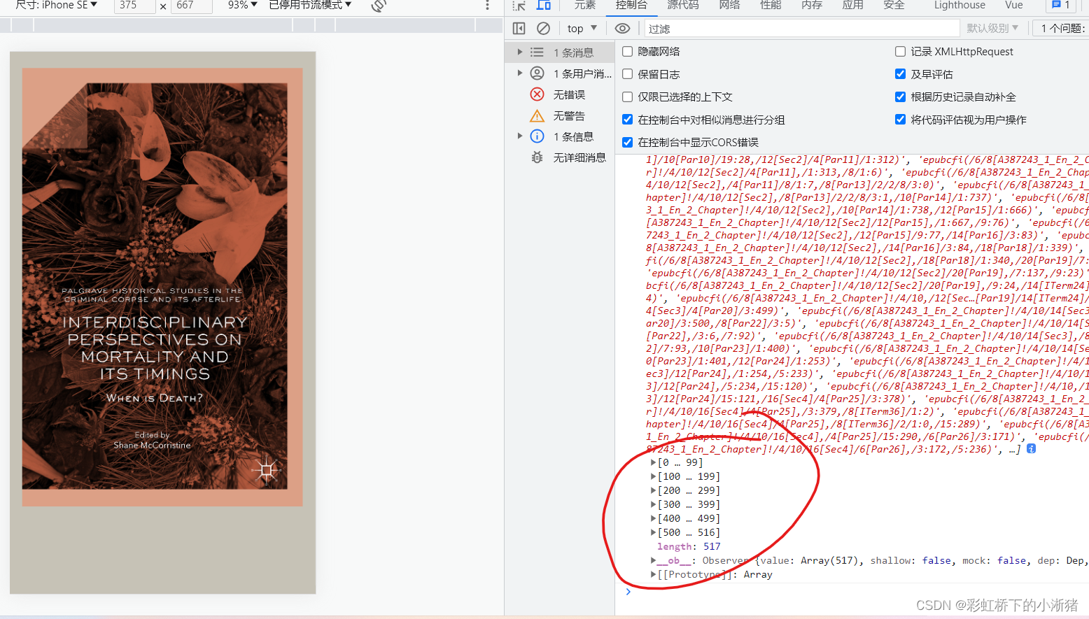The width and height of the screenshot is (1089, 619).
Task: Switch to the 元素 tab
Action: (x=585, y=5)
